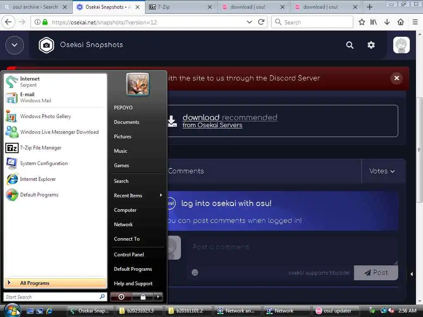Open URL bar history dropdown
The height and width of the screenshot is (317, 423).
click(250, 22)
